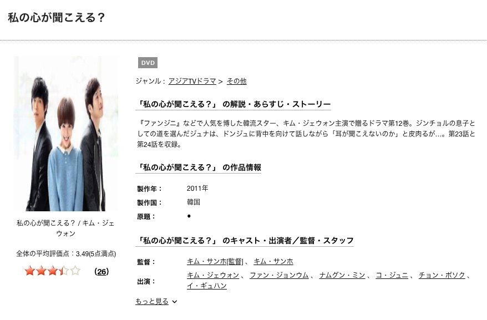Click the drama cover art thumbnail
Screen dimensions: 487x320
(66, 134)
